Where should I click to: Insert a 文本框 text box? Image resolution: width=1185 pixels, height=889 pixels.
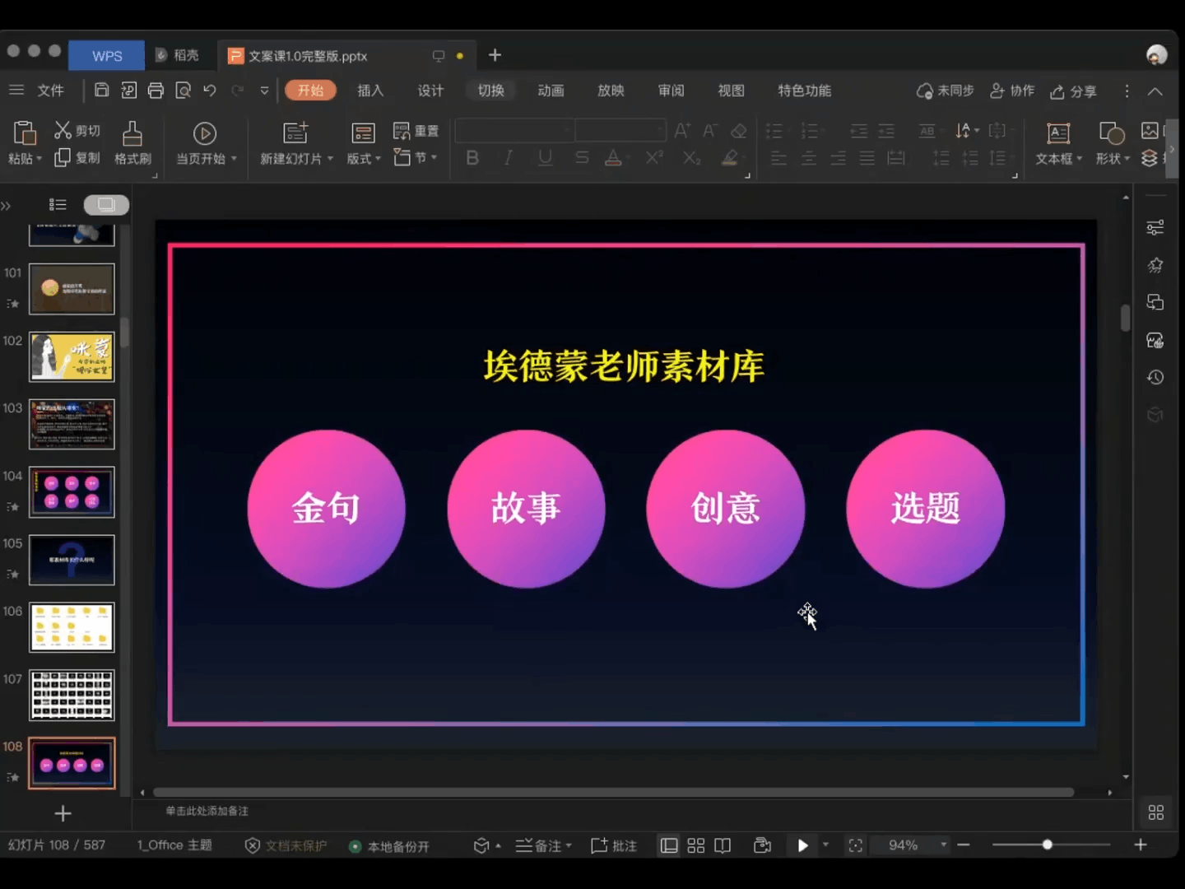[x=1058, y=143]
